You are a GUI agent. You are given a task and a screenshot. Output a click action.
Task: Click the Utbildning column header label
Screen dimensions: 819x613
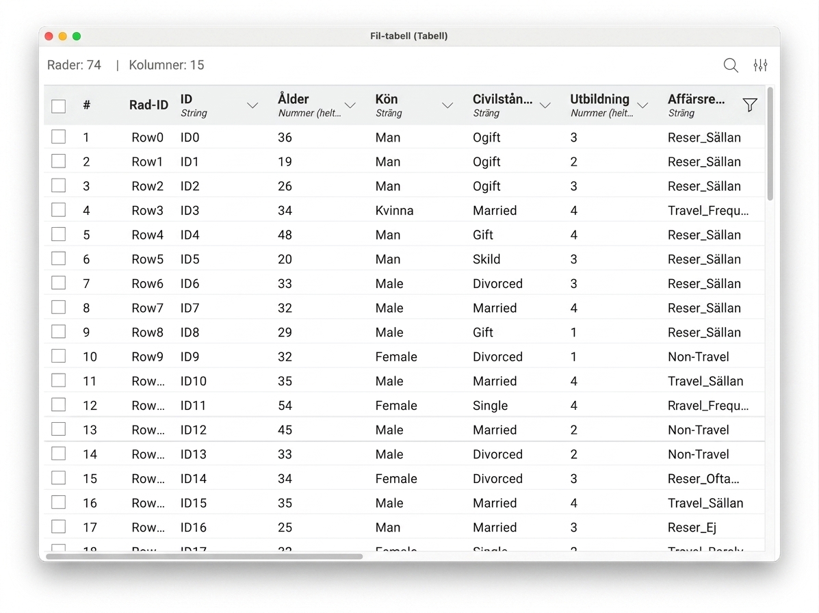point(599,99)
